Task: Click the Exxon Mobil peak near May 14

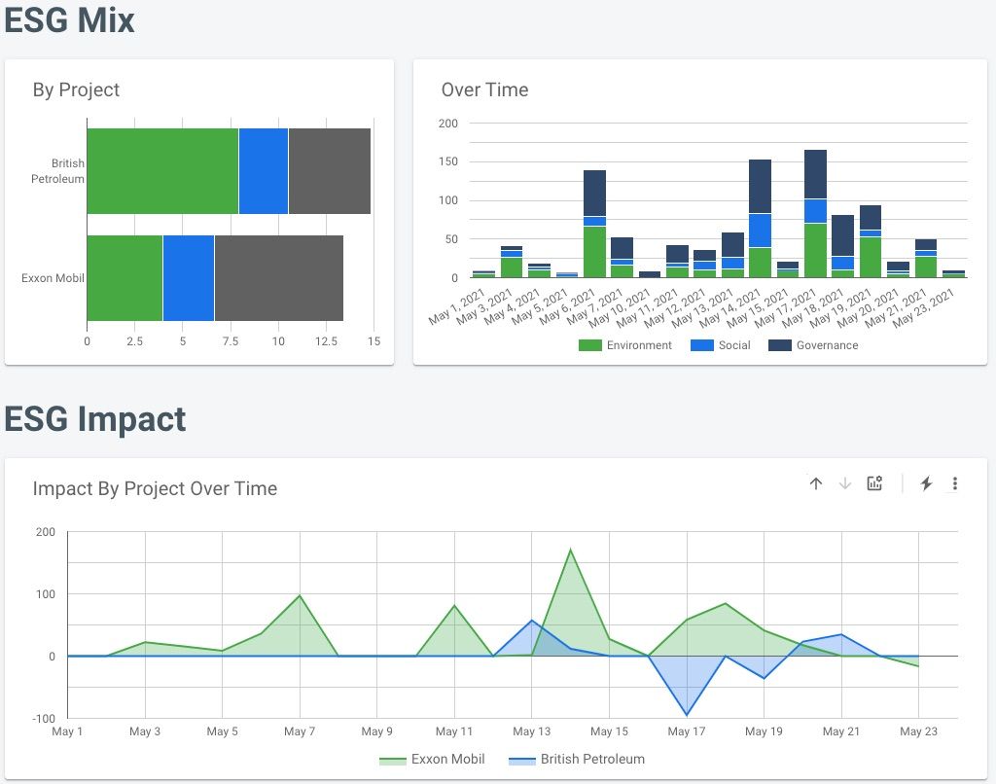Action: (571, 551)
